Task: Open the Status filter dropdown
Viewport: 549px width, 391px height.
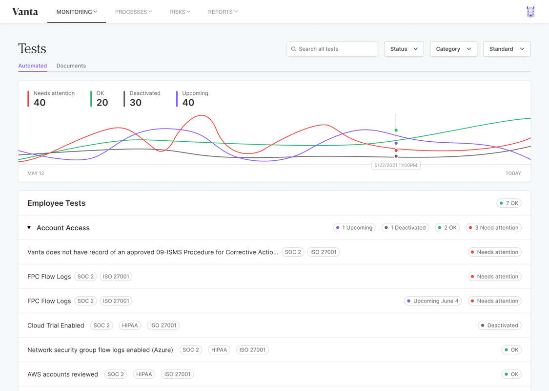Action: click(404, 49)
